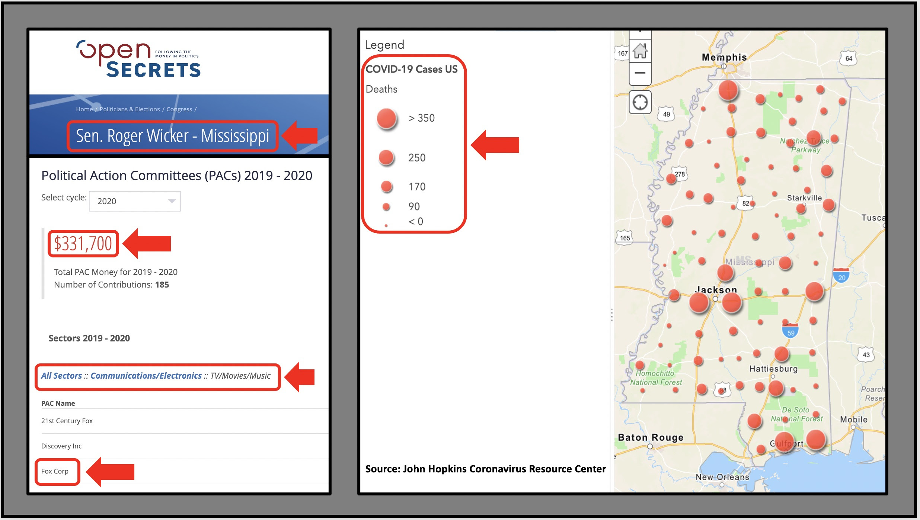Viewport: 920px width, 520px height.
Task: Click the PAC Name column header
Action: (58, 404)
